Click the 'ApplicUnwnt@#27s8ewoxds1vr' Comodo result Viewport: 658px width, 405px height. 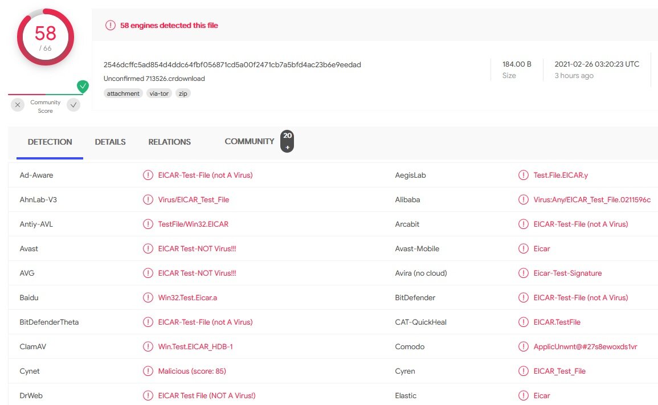pos(585,347)
